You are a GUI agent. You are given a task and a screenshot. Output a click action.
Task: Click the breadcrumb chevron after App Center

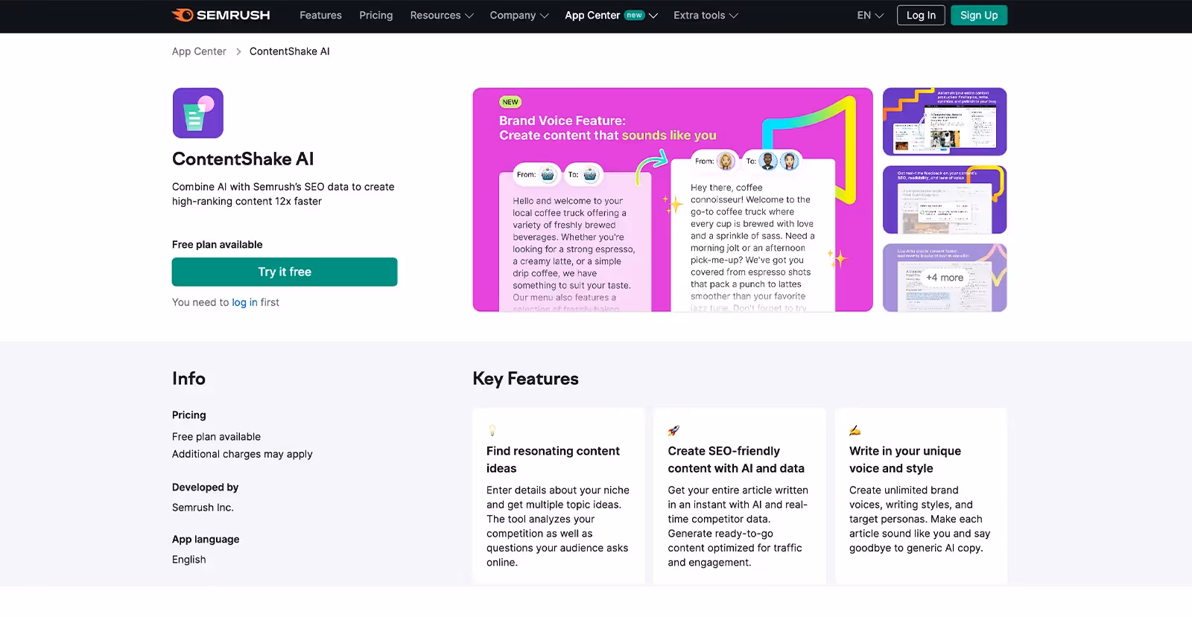tap(238, 51)
